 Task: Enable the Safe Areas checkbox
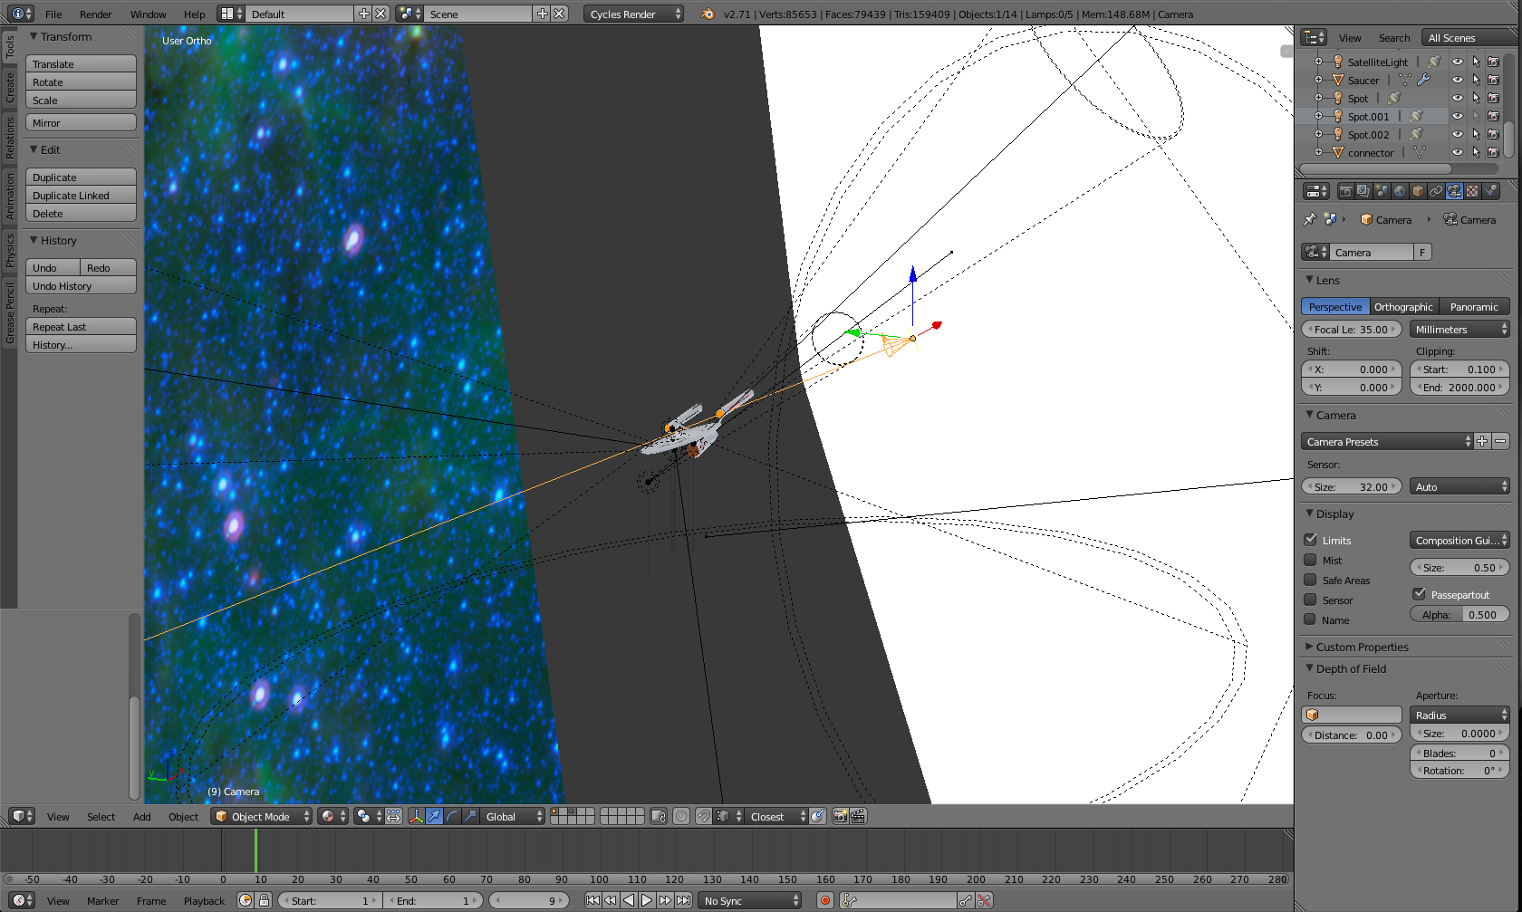(1310, 580)
